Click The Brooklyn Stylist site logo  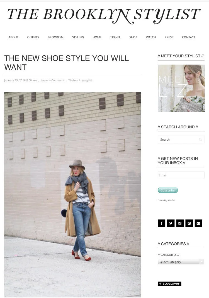(104, 16)
